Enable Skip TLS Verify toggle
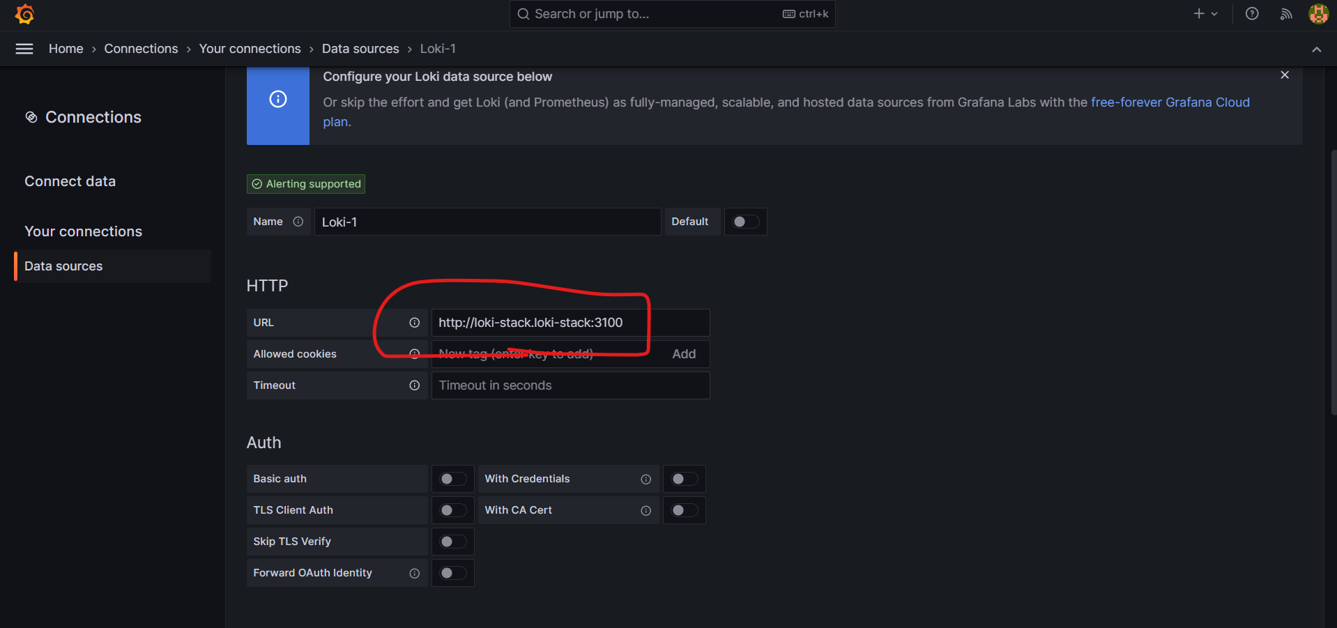 pyautogui.click(x=453, y=542)
